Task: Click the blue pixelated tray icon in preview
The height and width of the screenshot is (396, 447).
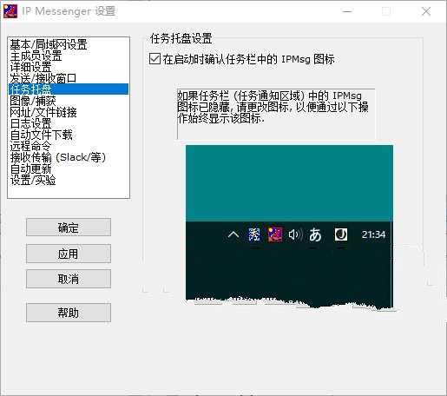Action: point(254,234)
